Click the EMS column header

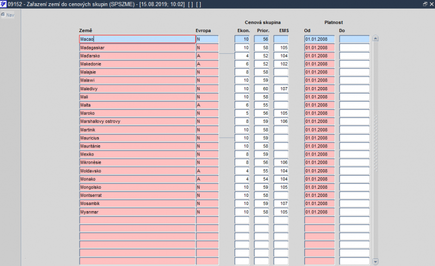pos(284,30)
